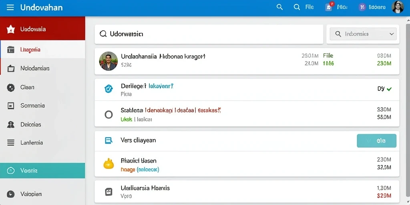Click the Vaiopien clock icon
Screen dimensions: 410x205
click(x=10, y=194)
